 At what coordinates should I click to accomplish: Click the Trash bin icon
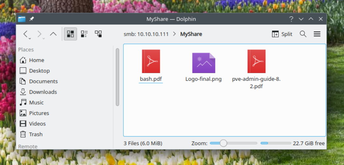coord(23,134)
